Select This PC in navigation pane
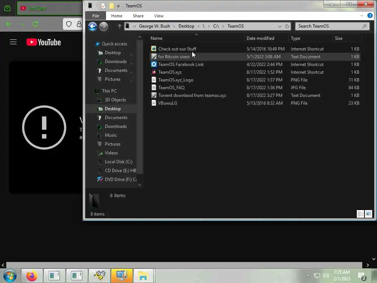This screenshot has height=283, width=377. pyautogui.click(x=109, y=91)
